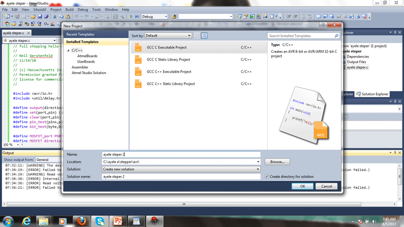Screen dimensions: 404x227
Task: Click the bookmark-delete icon with red X
Action: pyautogui.click(x=364, y=17)
